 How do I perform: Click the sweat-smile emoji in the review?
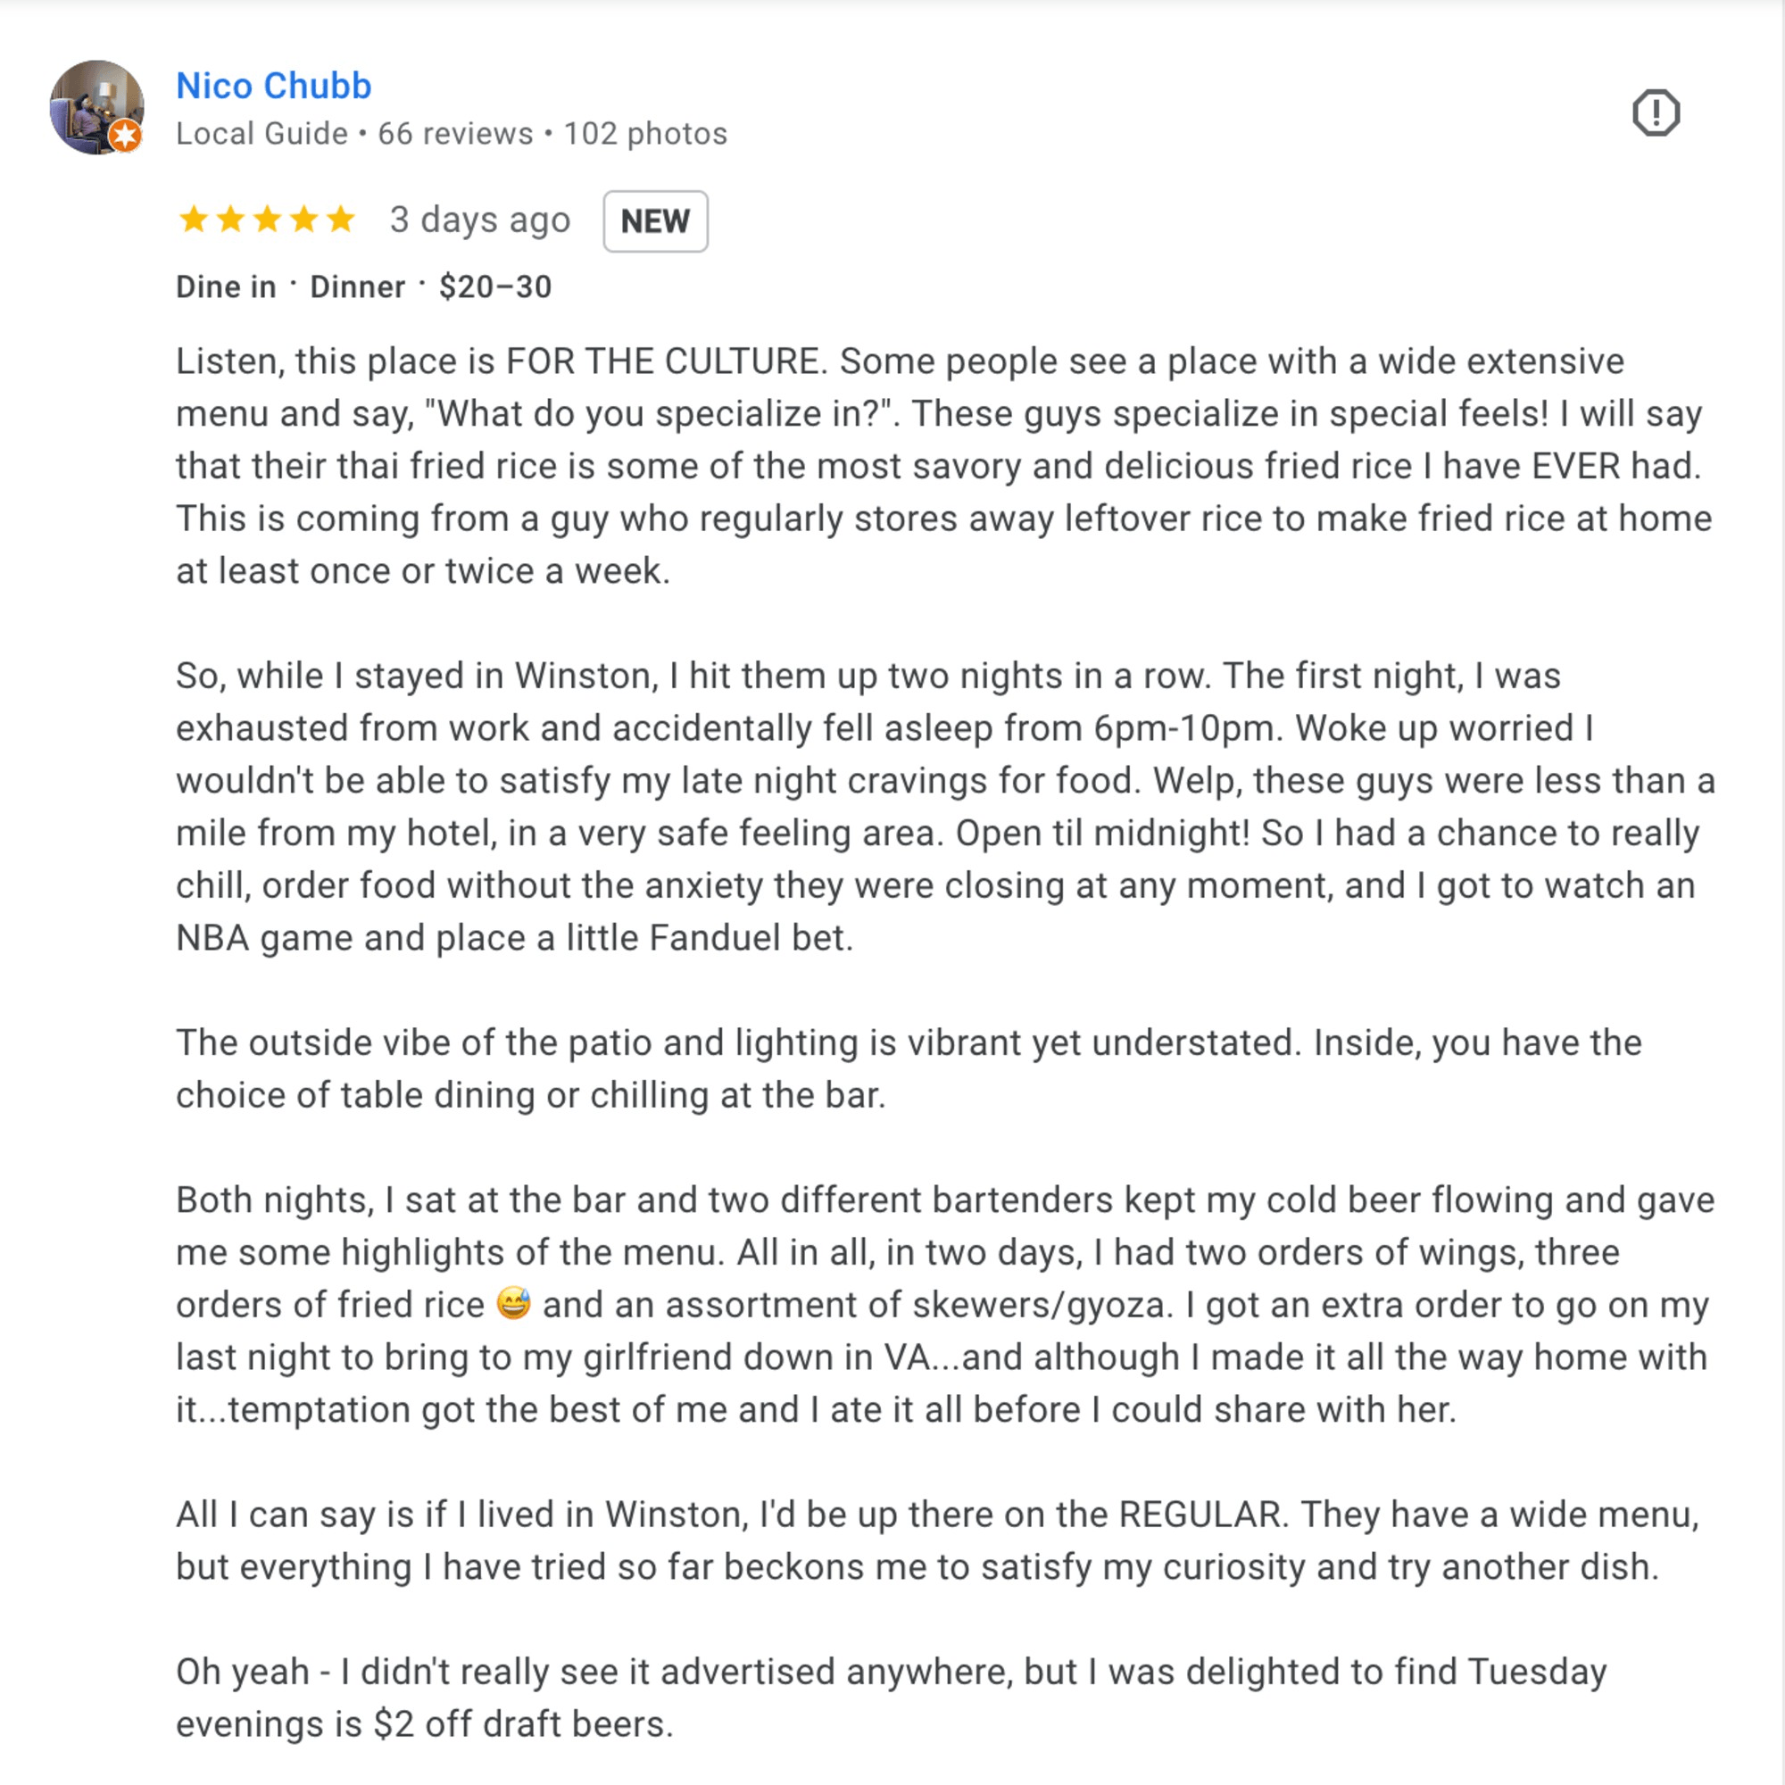point(514,1304)
